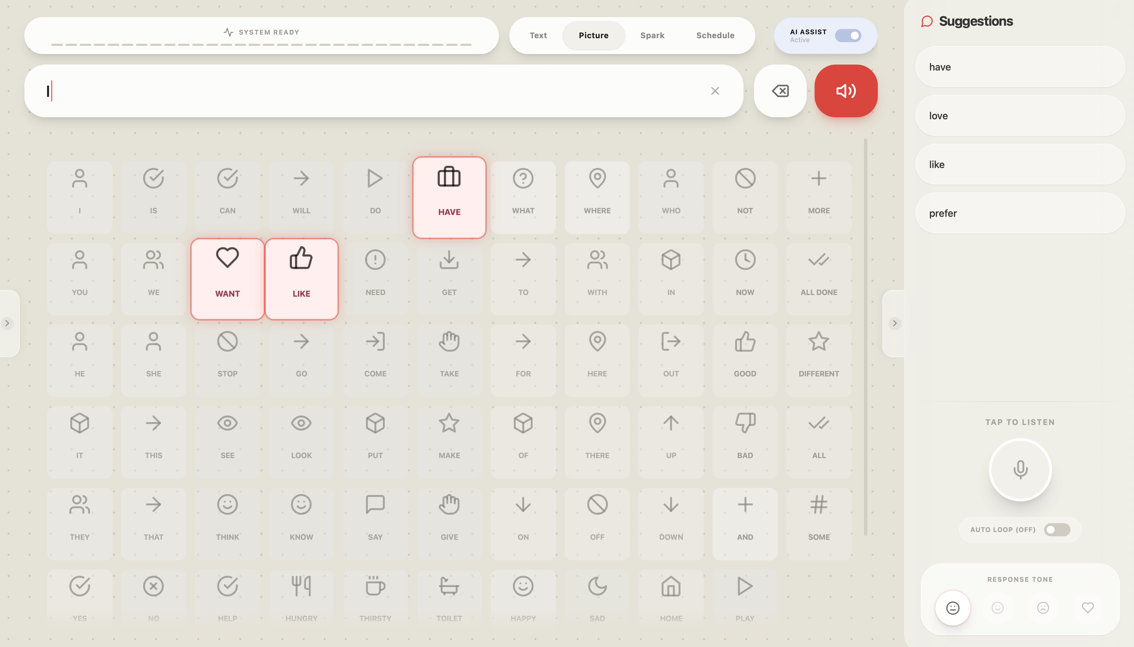Choose the heart response tone

click(1087, 607)
